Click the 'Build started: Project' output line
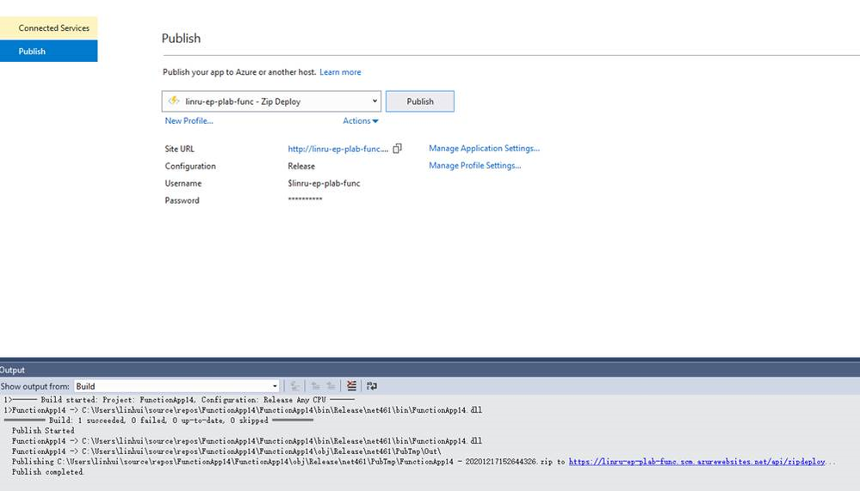Screen dimensions: 860x491 (x=179, y=400)
